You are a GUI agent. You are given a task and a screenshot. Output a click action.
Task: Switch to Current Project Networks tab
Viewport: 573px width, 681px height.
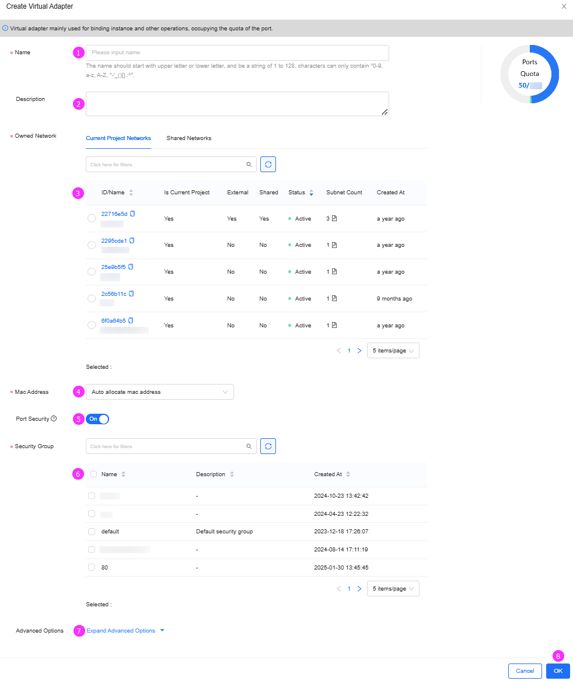tap(118, 138)
